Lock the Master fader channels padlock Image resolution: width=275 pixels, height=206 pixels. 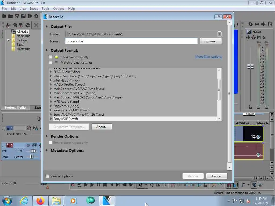coord(250,107)
